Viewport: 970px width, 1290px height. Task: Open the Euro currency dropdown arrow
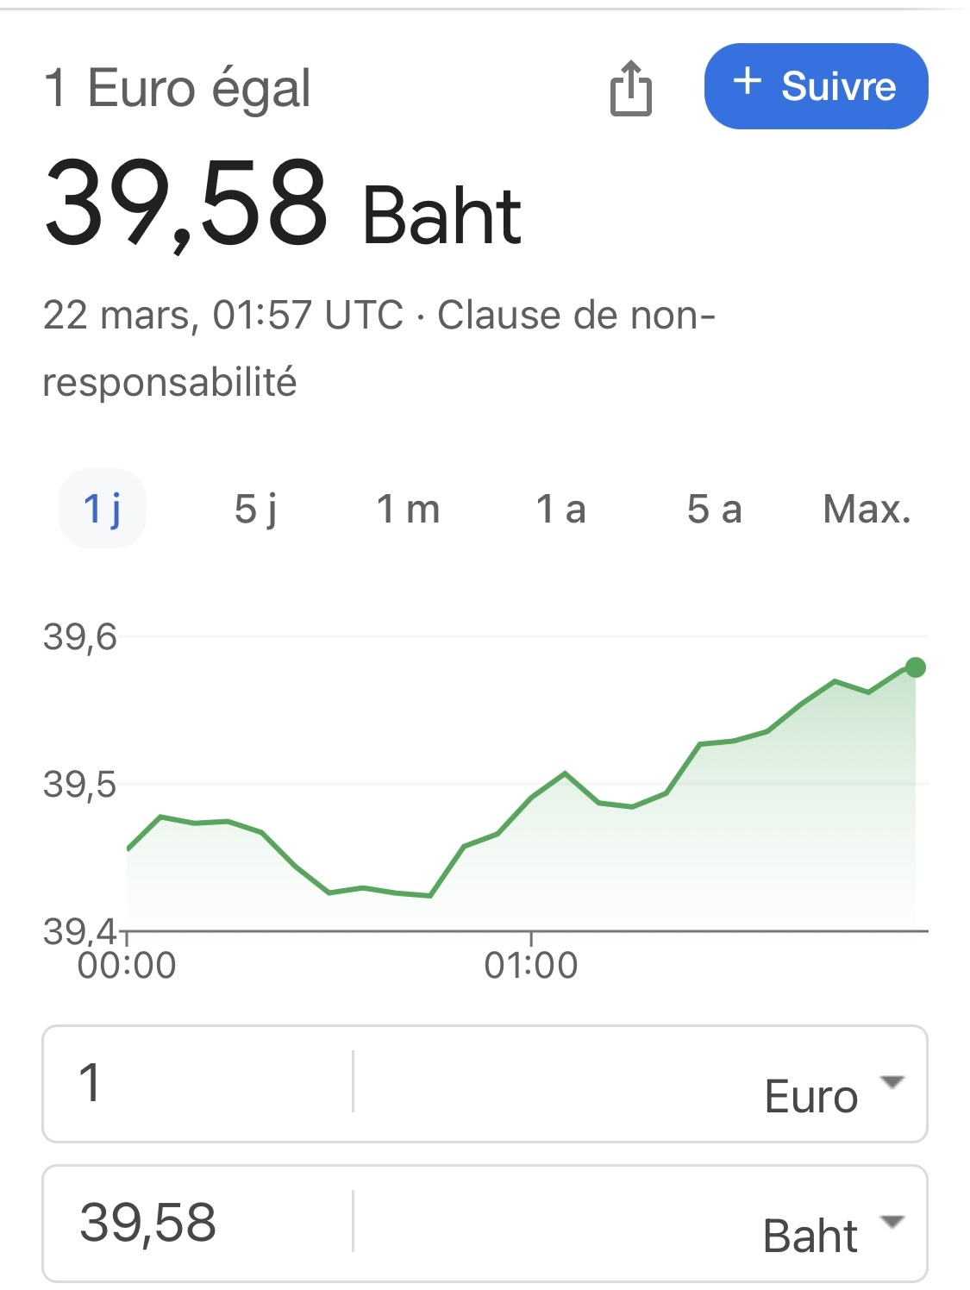click(892, 1081)
